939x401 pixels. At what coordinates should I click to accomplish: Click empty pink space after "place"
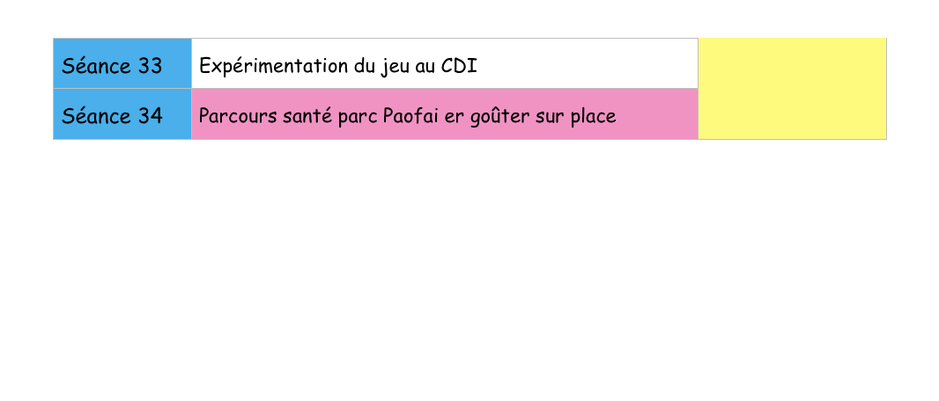point(656,115)
